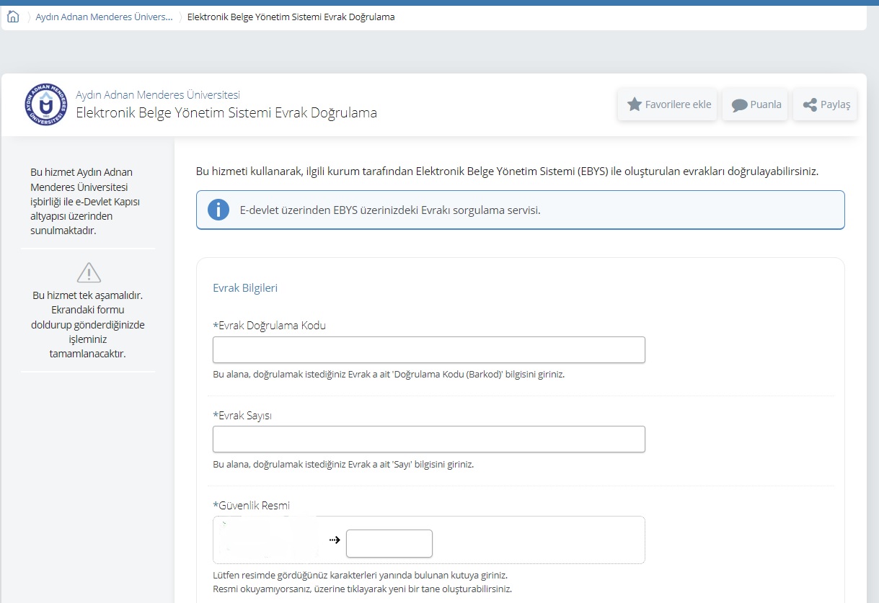Focus the Evrak Sayısı text field
This screenshot has height=603, width=879.
pyautogui.click(x=428, y=439)
